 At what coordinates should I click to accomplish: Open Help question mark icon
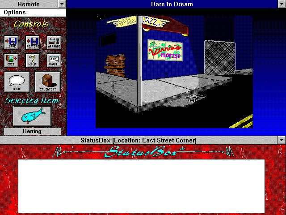click(x=33, y=60)
